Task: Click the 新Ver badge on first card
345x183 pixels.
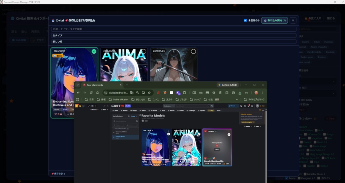Action: (58, 56)
